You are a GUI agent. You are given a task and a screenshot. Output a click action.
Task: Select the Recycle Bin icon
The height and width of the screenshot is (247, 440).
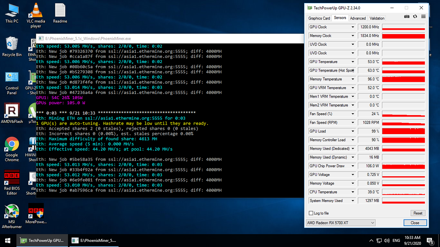pos(12,47)
